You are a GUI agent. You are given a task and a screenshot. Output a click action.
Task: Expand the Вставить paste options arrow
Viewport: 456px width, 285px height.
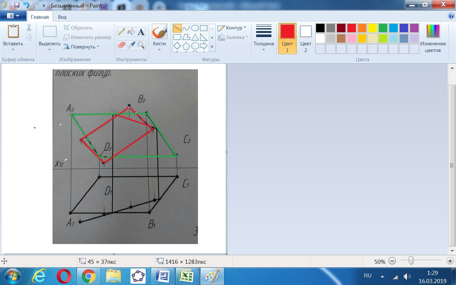[x=13, y=50]
